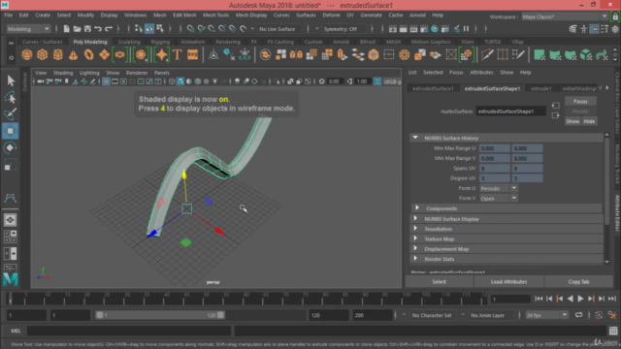Expand the Tessellation section
The height and width of the screenshot is (349, 621).
[415, 229]
